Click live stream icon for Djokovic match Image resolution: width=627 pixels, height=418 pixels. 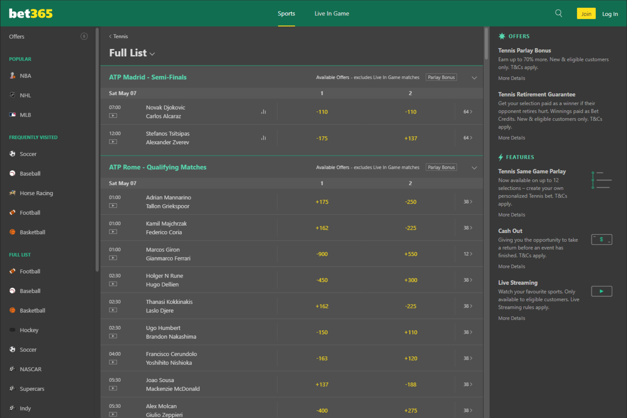pos(113,116)
